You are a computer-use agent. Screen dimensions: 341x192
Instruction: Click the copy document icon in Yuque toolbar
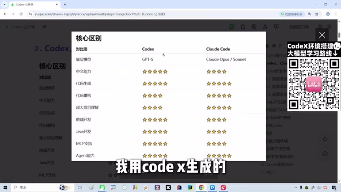tap(254, 27)
